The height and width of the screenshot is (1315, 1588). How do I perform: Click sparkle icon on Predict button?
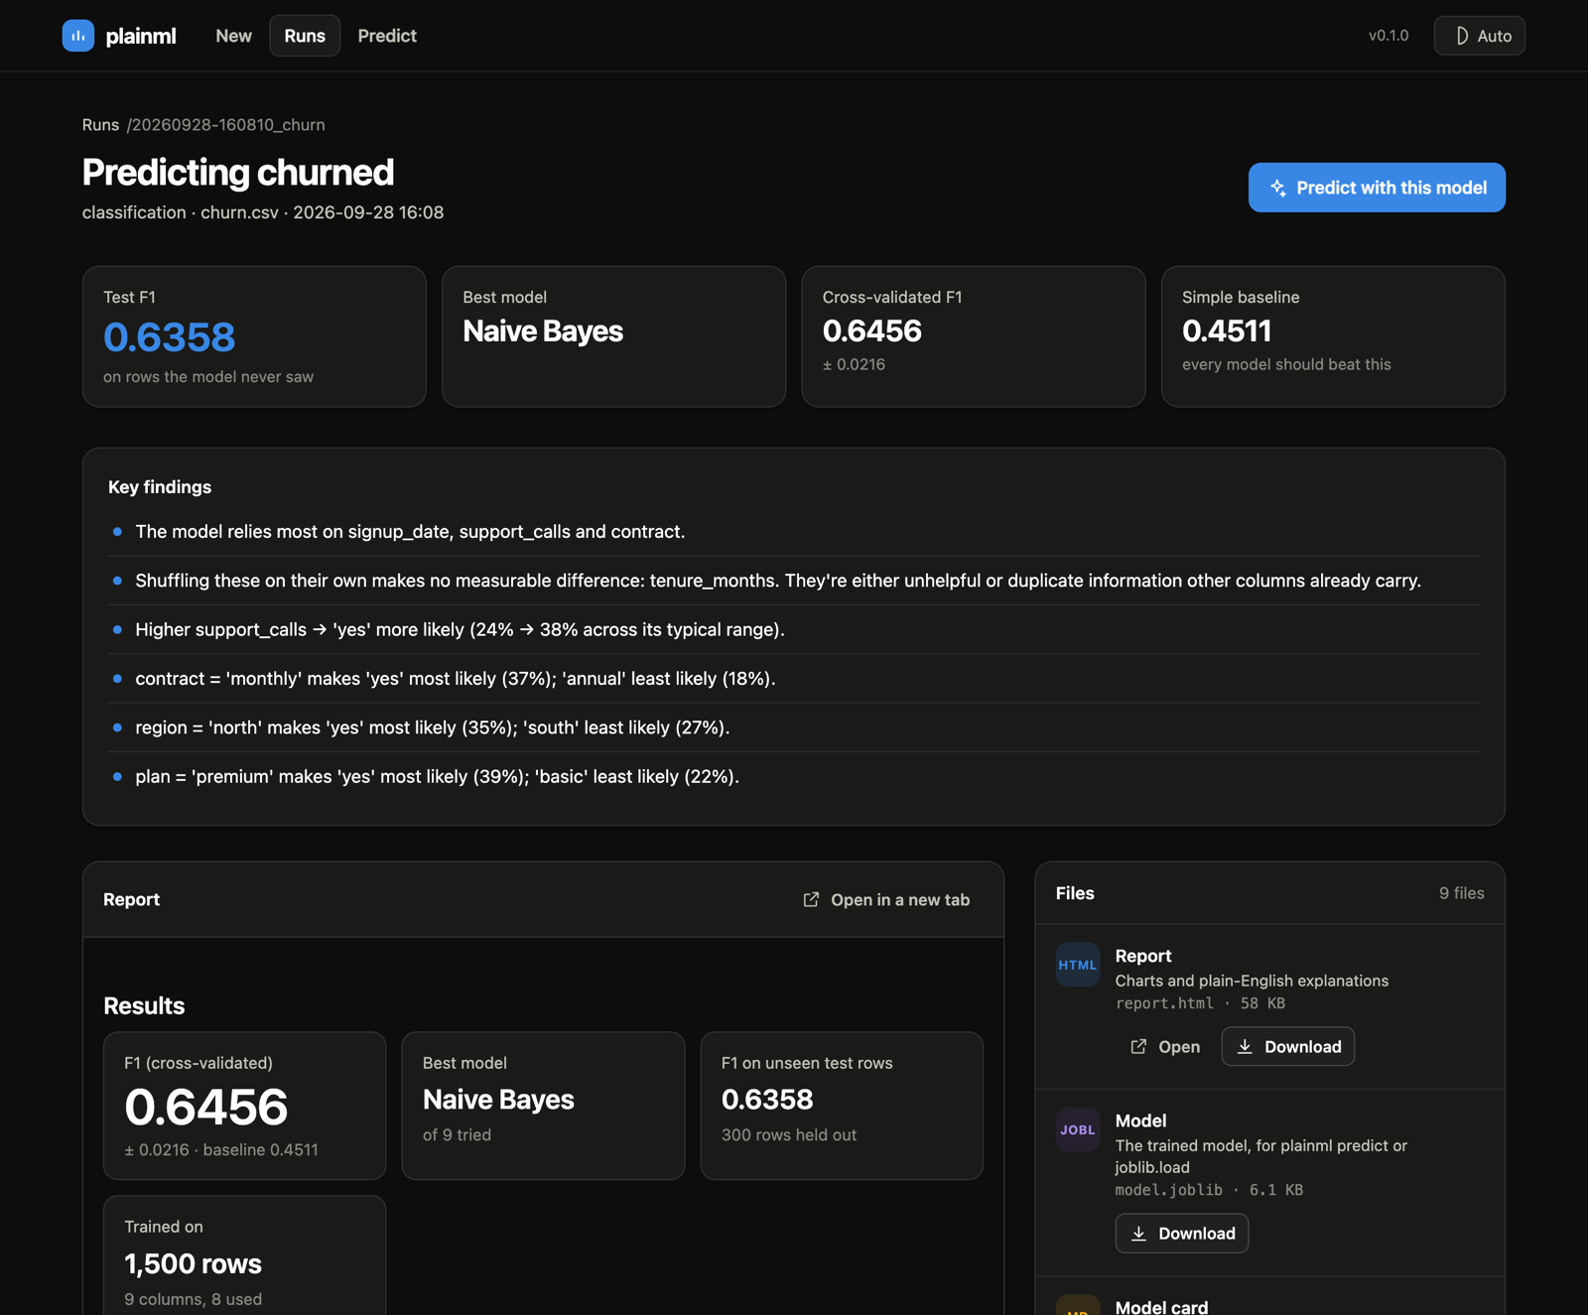tap(1278, 188)
